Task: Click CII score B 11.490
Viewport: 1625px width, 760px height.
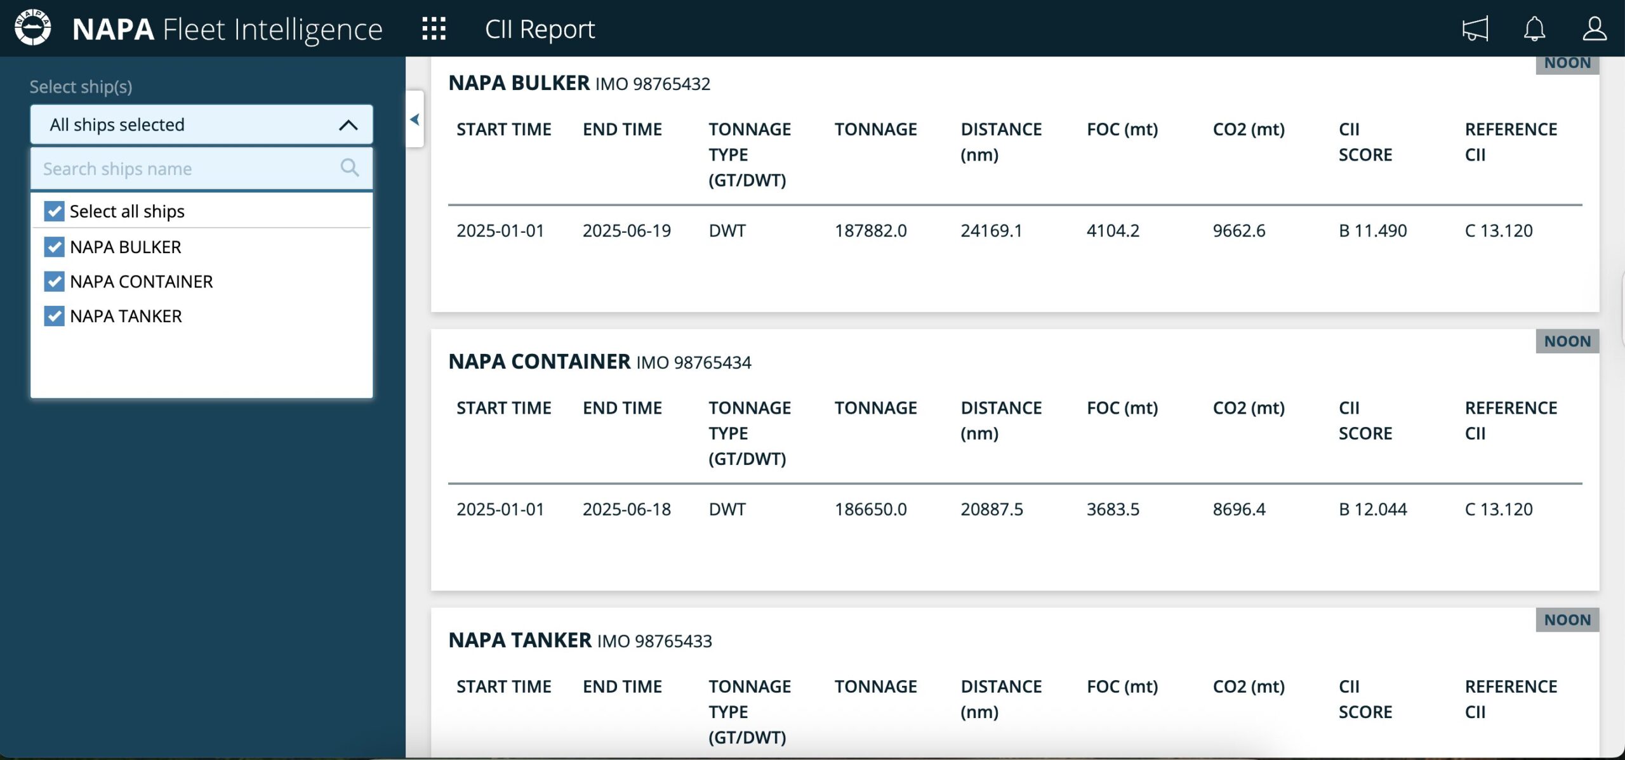Action: coord(1373,230)
